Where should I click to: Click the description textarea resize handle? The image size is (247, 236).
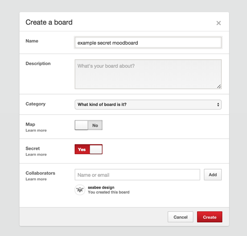click(219, 86)
